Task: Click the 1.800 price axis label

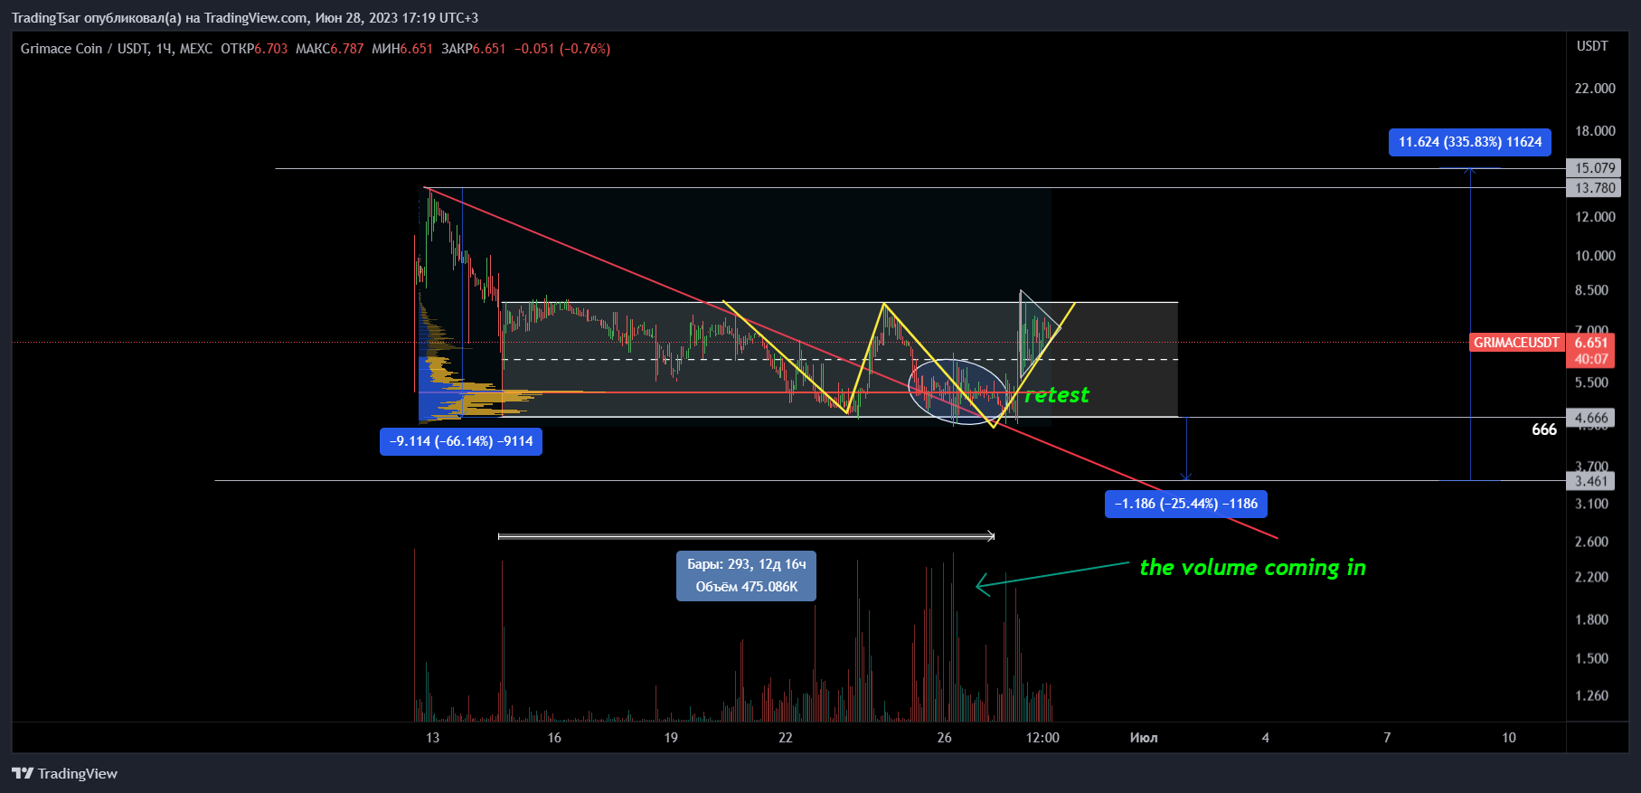Action: coord(1591,619)
